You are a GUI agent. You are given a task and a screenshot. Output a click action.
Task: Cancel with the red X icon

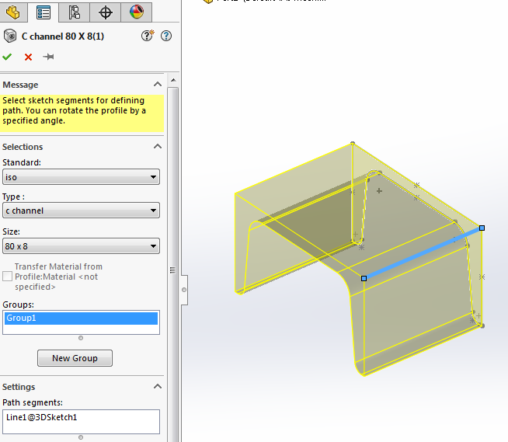click(x=28, y=57)
